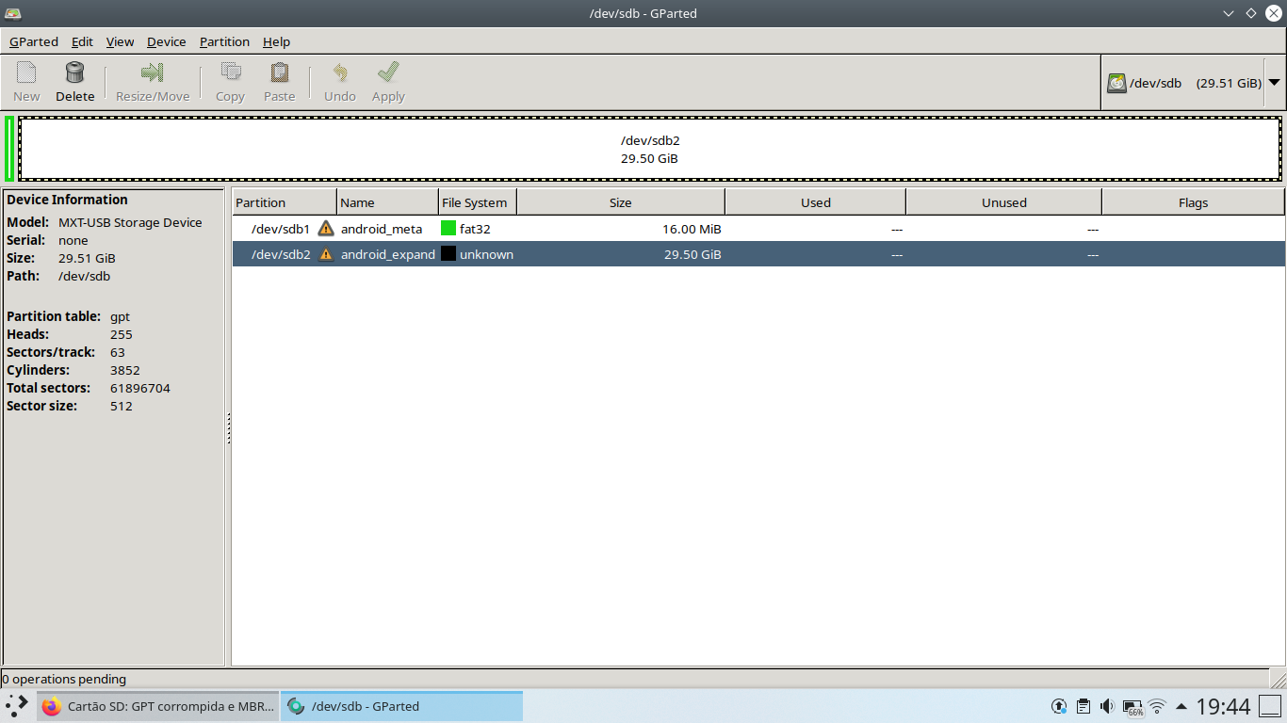Click the MXT-USB Storage Device model text
The height and width of the screenshot is (723, 1287).
130,222
